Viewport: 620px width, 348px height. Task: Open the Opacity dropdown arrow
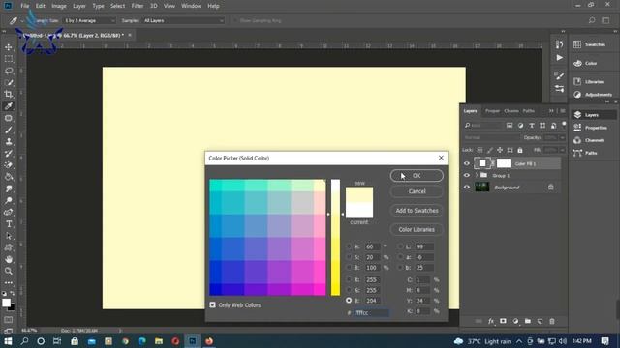click(x=562, y=137)
